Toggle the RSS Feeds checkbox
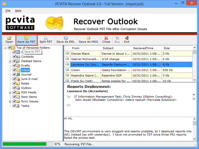This screenshot has width=199, height=149. click(14, 92)
